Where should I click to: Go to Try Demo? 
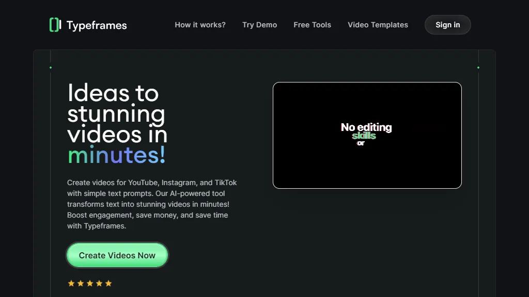(x=259, y=25)
